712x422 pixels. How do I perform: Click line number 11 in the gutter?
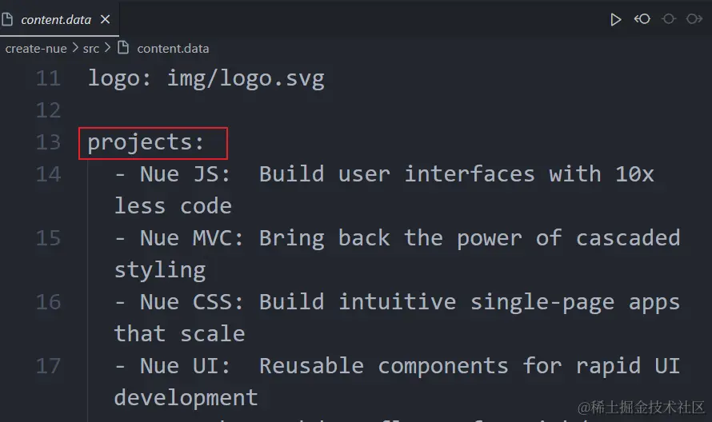pyautogui.click(x=48, y=78)
